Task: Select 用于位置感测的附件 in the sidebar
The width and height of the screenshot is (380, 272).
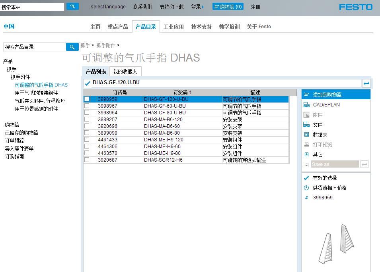Action: [36, 109]
